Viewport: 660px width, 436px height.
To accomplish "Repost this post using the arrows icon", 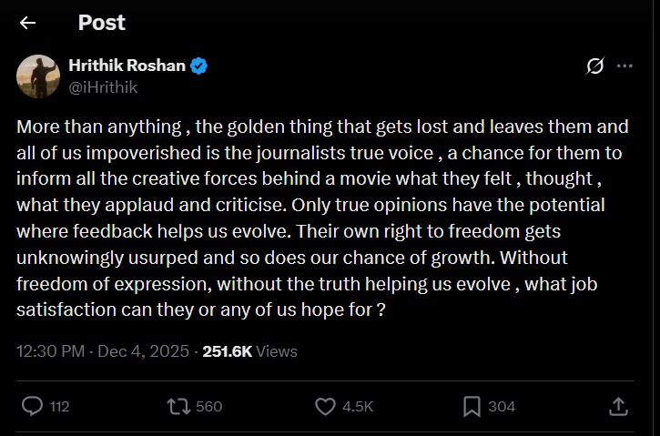I will pyautogui.click(x=178, y=406).
